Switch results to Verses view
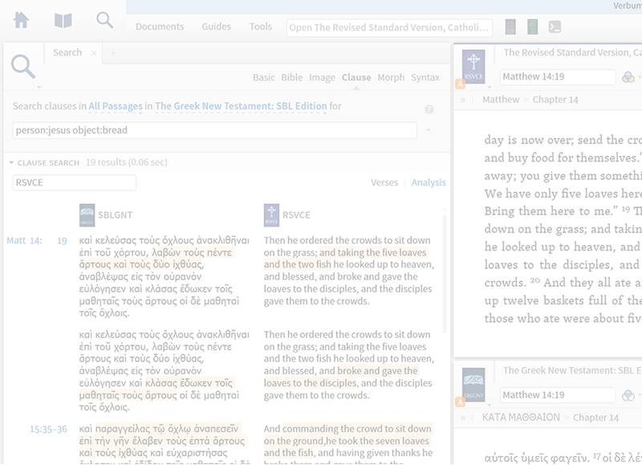Viewport: 642px width, 465px height. click(384, 183)
